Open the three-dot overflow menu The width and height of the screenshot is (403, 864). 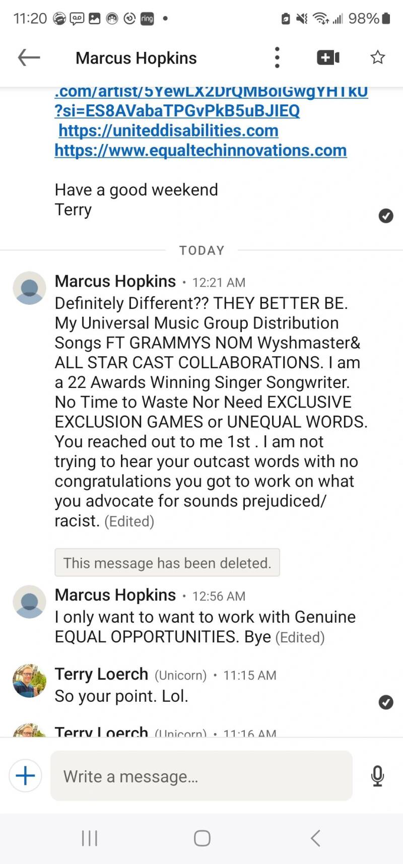tap(277, 57)
